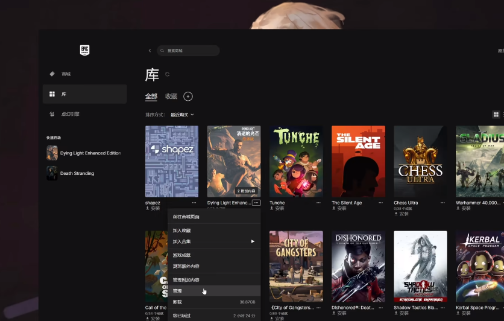
Task: Click the 搜索商城 search field
Action: coord(188,51)
